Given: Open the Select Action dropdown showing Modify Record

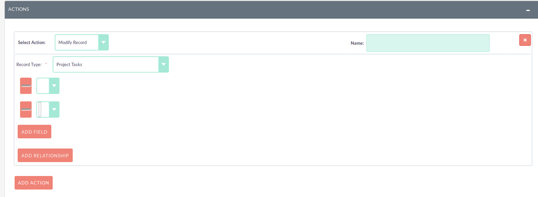Looking at the screenshot, I should [82, 42].
